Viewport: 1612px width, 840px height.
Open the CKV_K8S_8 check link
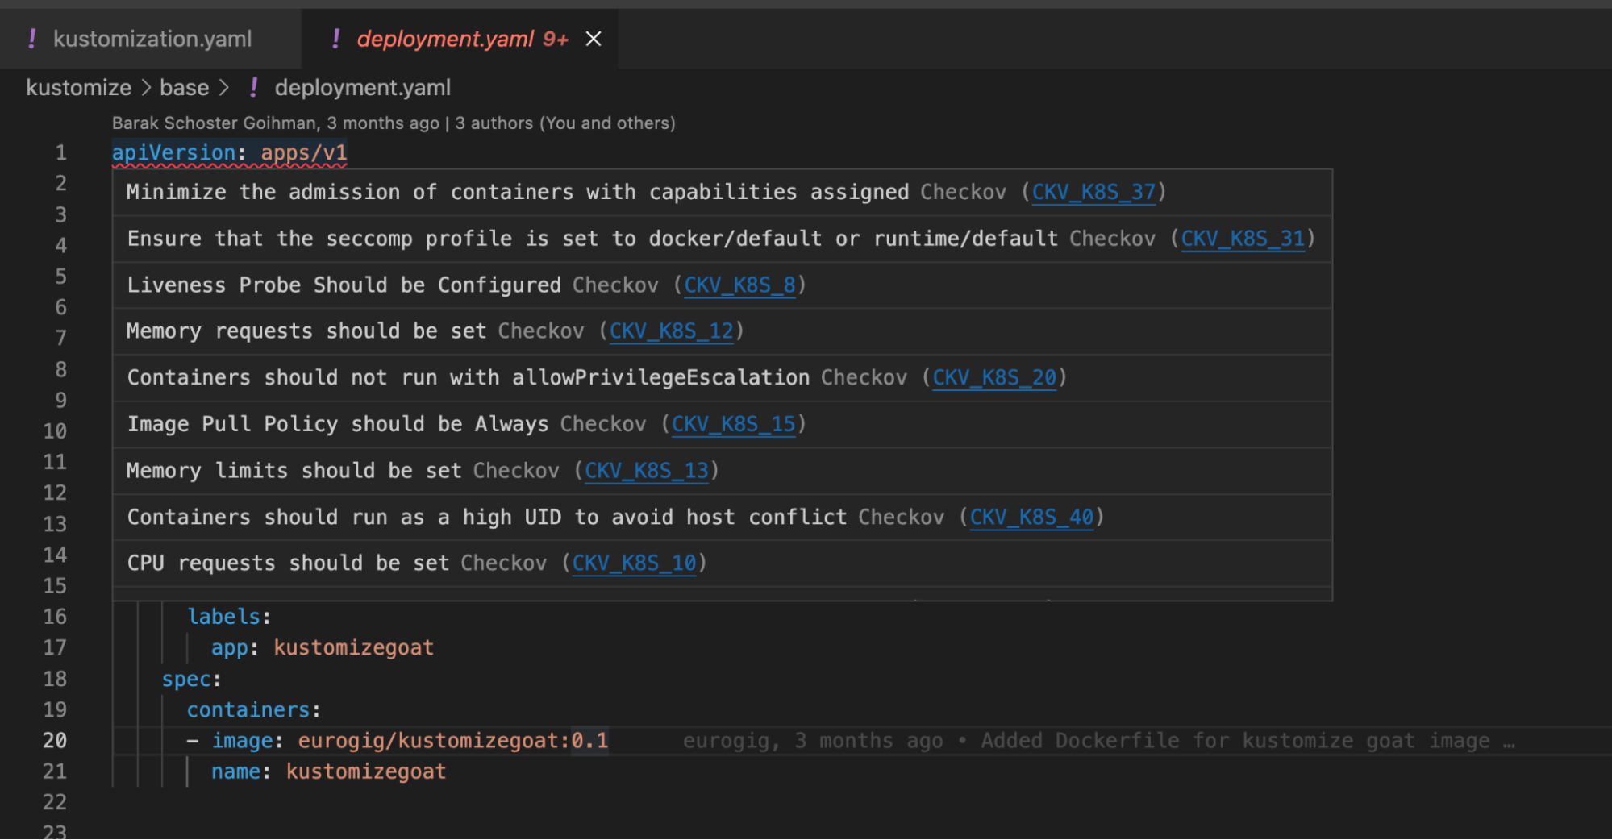pos(739,285)
